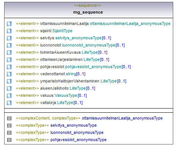Click the SijaintiType type link

[x=63, y=31]
